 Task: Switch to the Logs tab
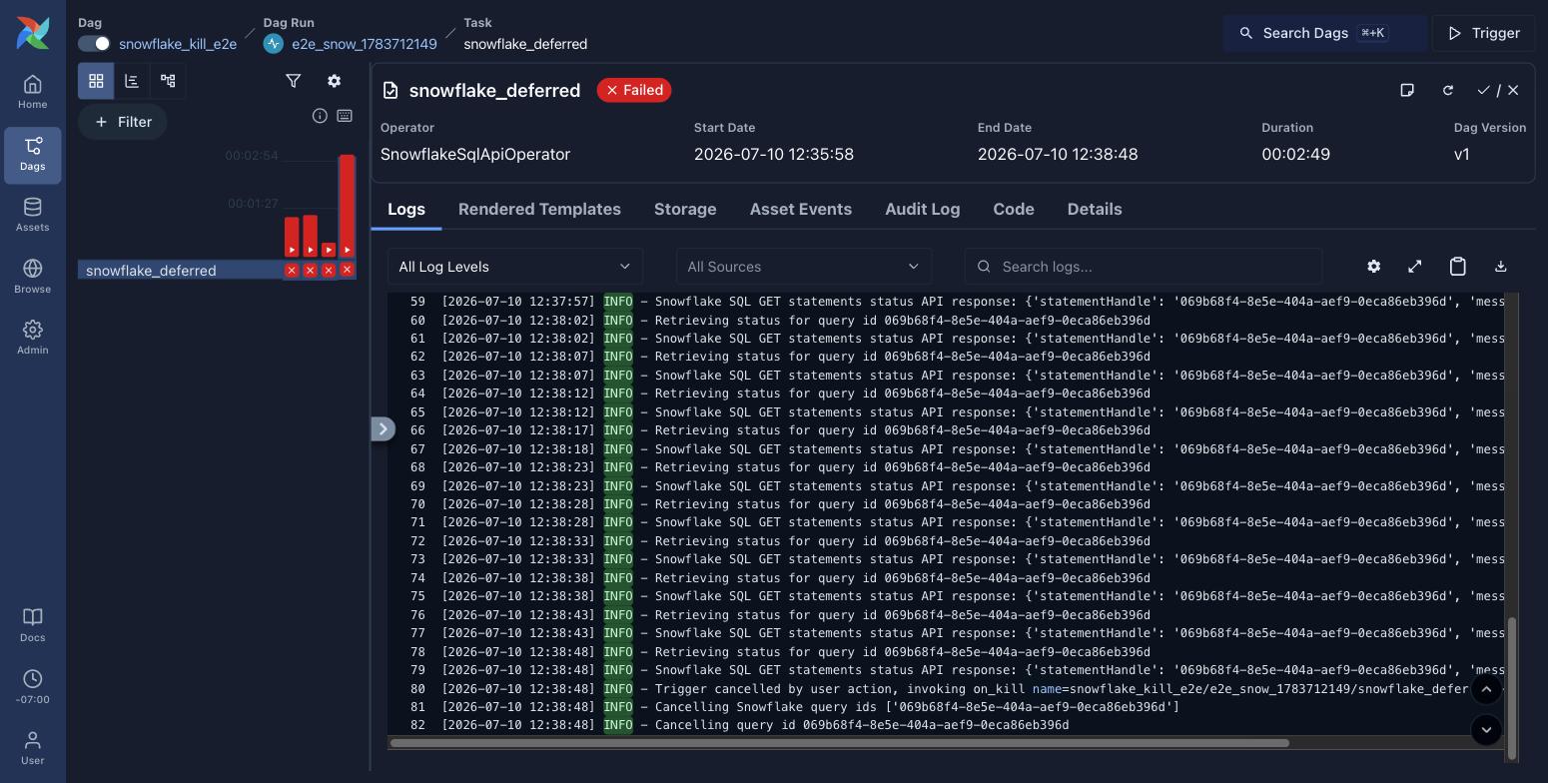[x=406, y=209]
